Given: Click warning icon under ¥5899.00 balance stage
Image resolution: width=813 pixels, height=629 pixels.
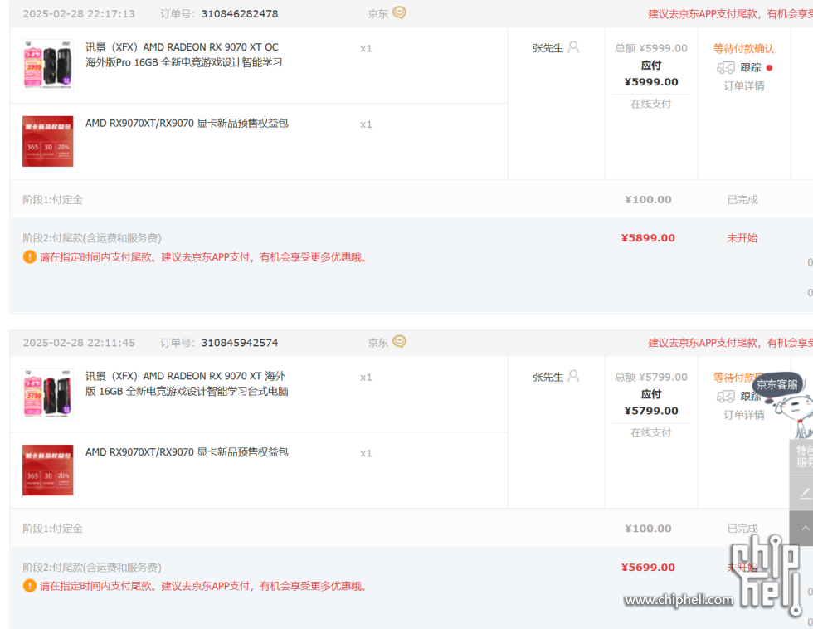Looking at the screenshot, I should (30, 256).
